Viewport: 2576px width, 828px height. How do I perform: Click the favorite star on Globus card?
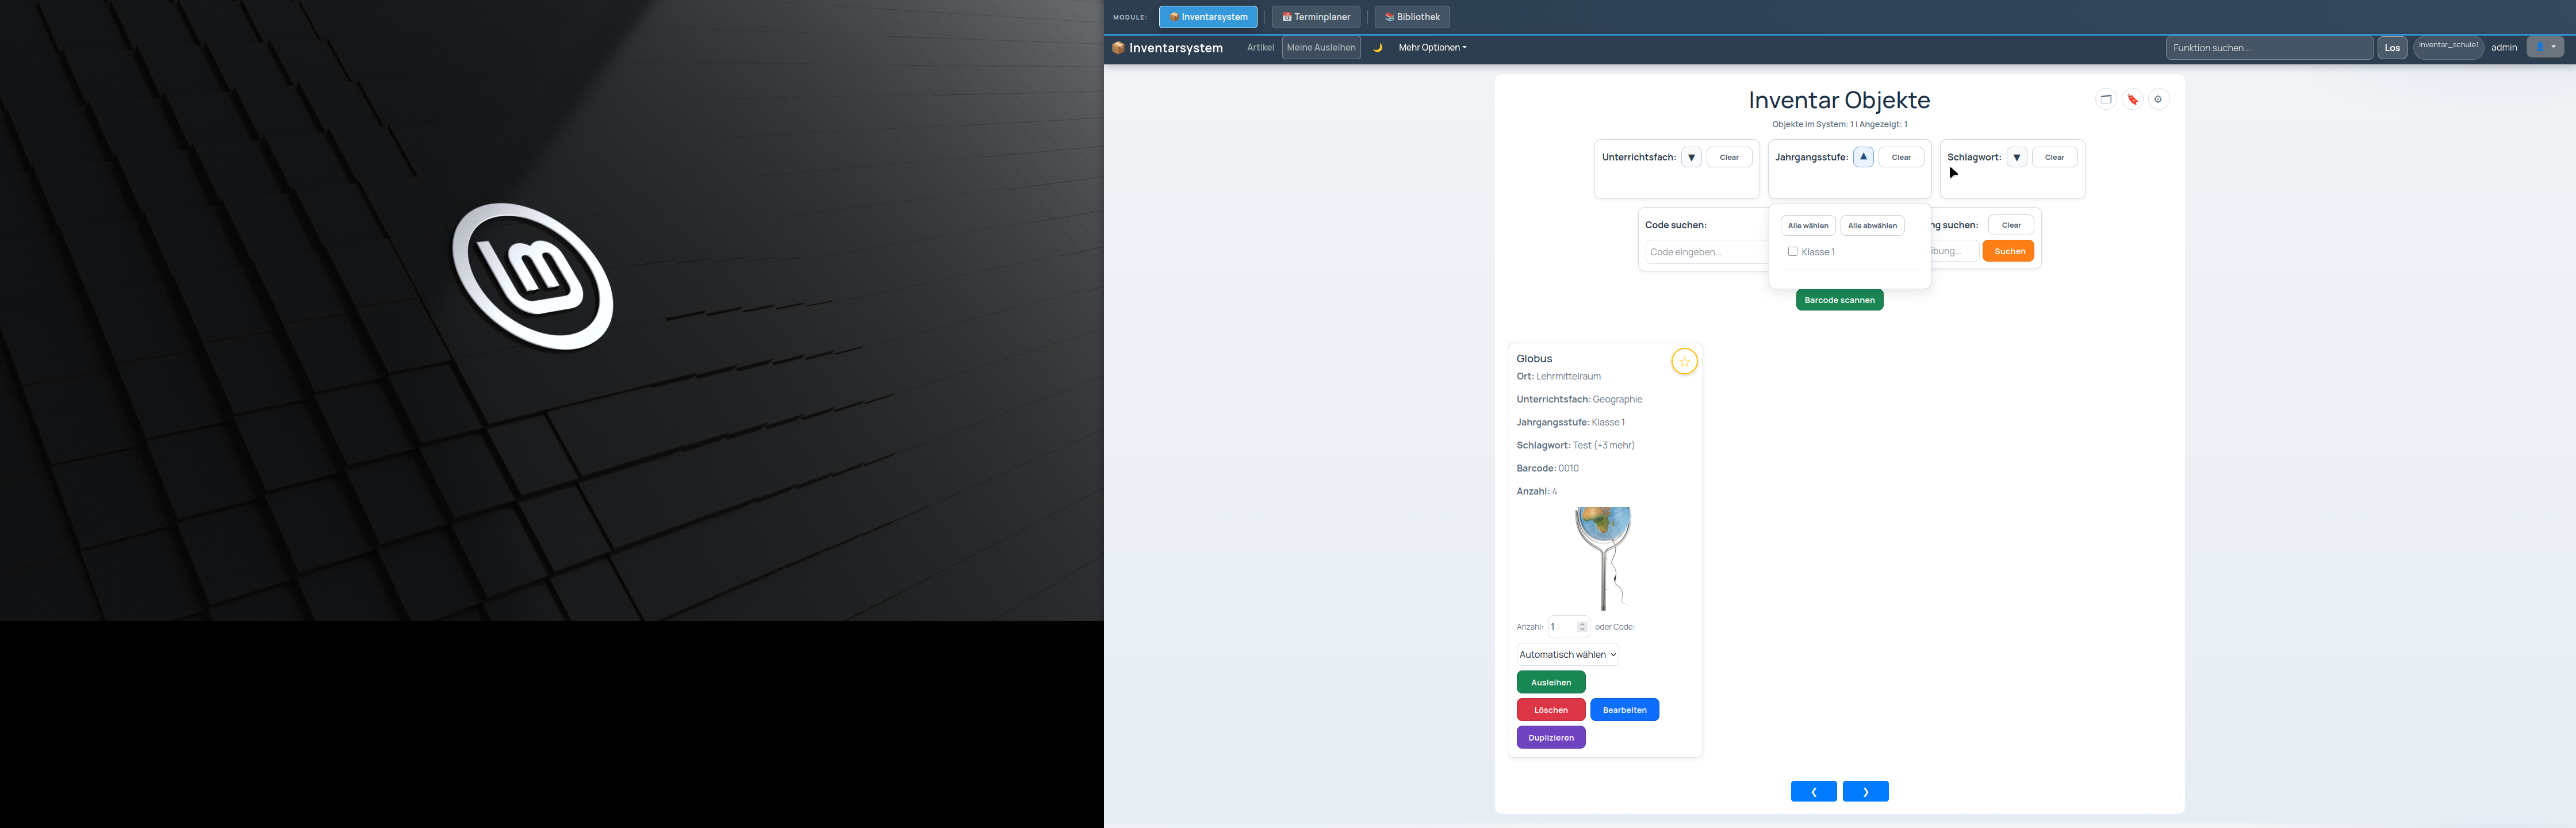(x=1684, y=361)
